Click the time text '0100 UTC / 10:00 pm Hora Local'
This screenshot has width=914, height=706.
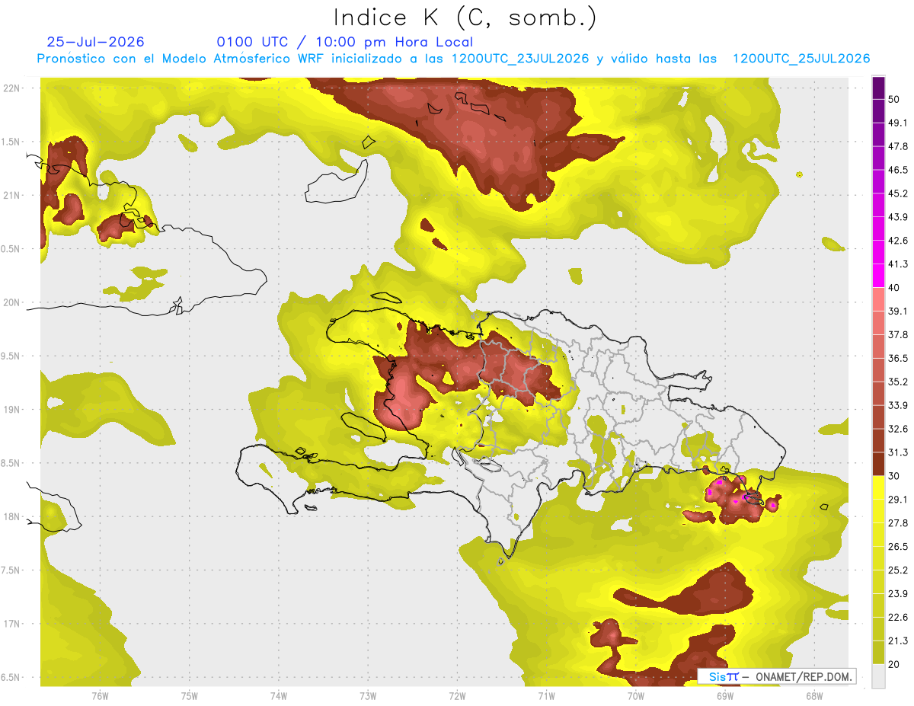coord(345,42)
